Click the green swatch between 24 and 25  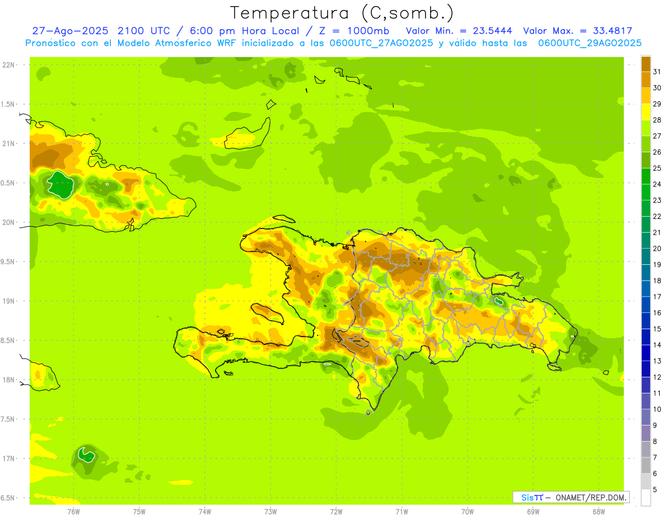(x=646, y=176)
